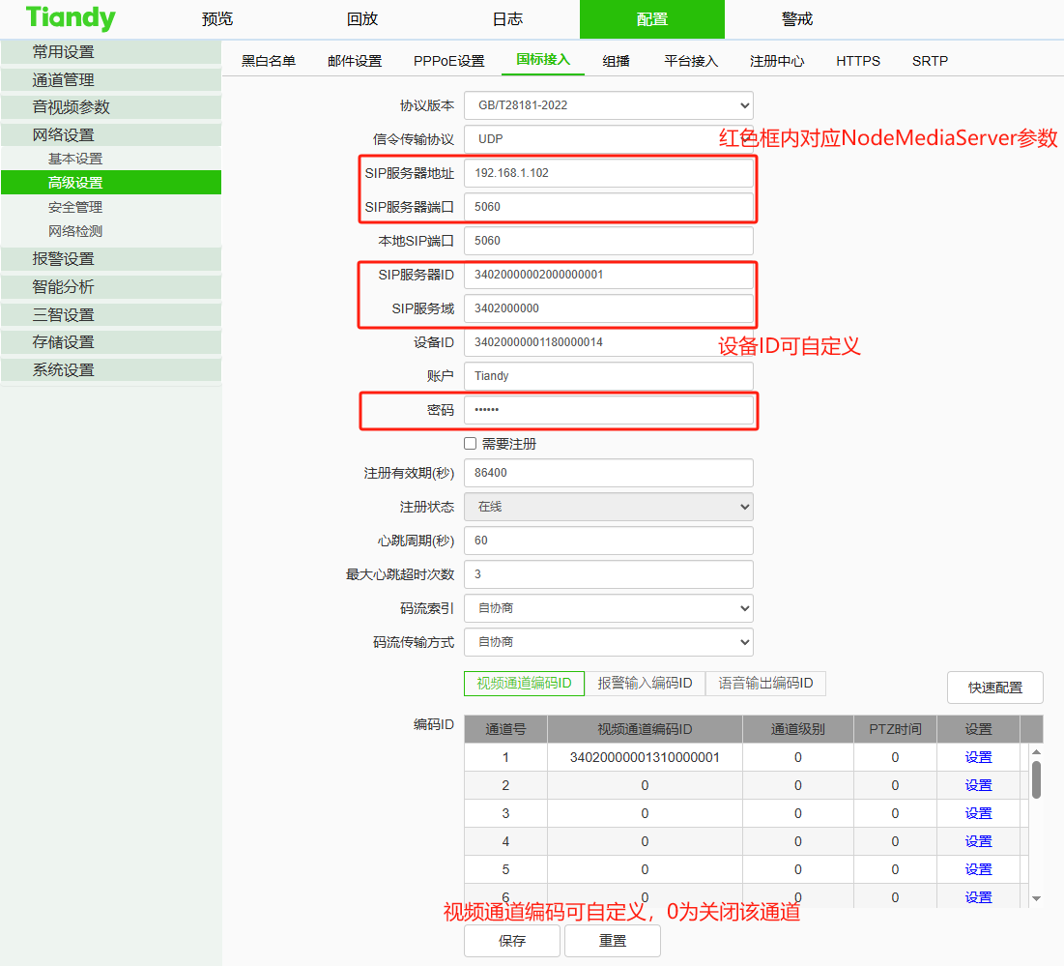Click the 设备ID input field
Viewport: 1064px width, 966px height.
pyautogui.click(x=609, y=342)
